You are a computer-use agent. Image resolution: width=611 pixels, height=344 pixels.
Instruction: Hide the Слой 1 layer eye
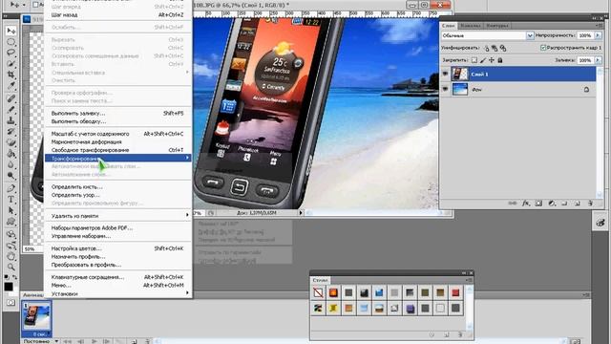pyautogui.click(x=445, y=74)
